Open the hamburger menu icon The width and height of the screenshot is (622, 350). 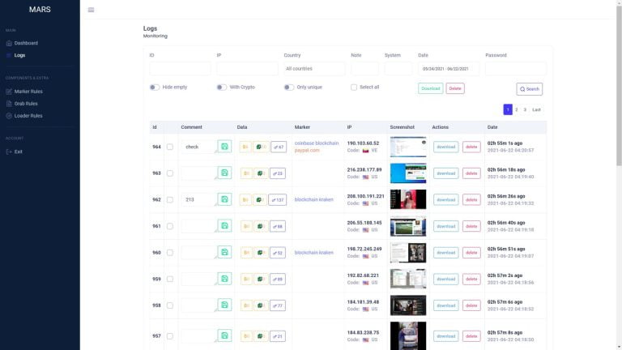tap(91, 10)
